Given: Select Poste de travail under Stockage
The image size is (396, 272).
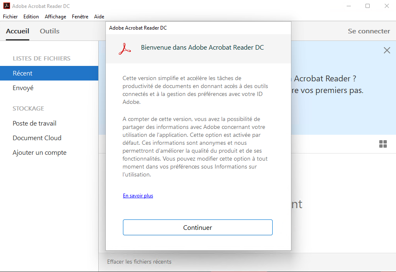Looking at the screenshot, I should pyautogui.click(x=33, y=123).
